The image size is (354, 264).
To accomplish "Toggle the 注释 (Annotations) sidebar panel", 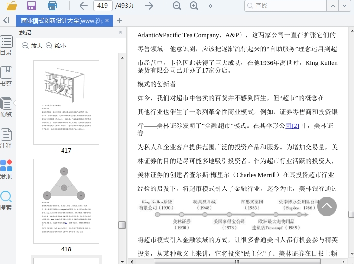I will tap(6, 139).
